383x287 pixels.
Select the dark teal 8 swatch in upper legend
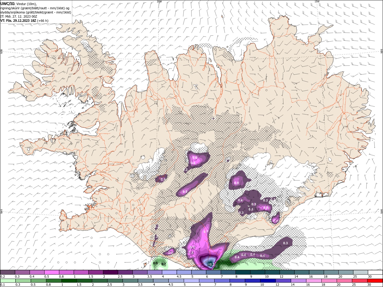(x=243, y=272)
